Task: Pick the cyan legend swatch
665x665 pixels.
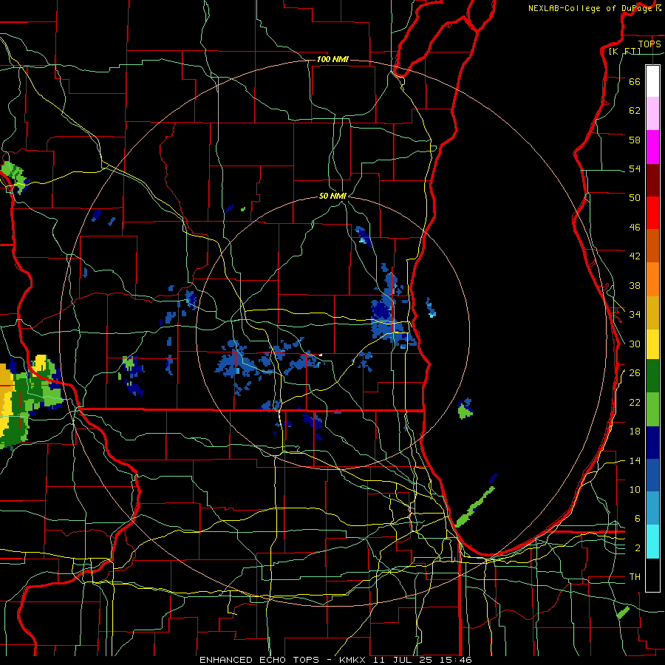Action: 652,542
